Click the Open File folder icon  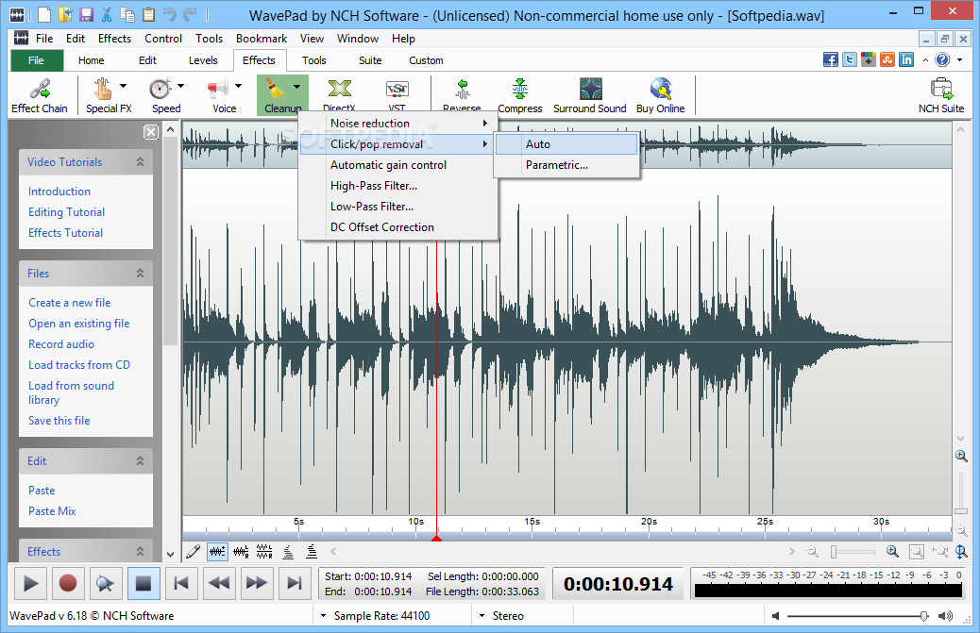65,14
